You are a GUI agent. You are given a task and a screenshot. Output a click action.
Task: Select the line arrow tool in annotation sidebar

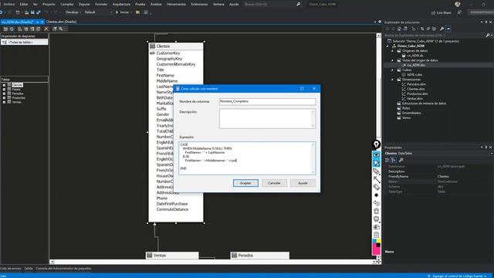pyautogui.click(x=377, y=179)
